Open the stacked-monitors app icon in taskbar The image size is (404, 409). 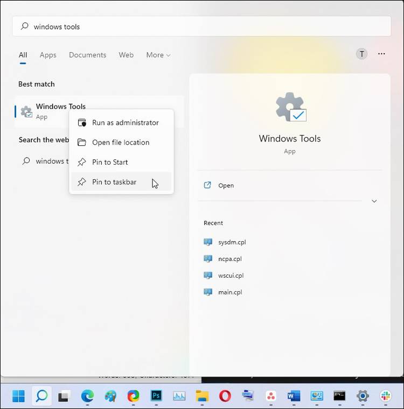[248, 396]
